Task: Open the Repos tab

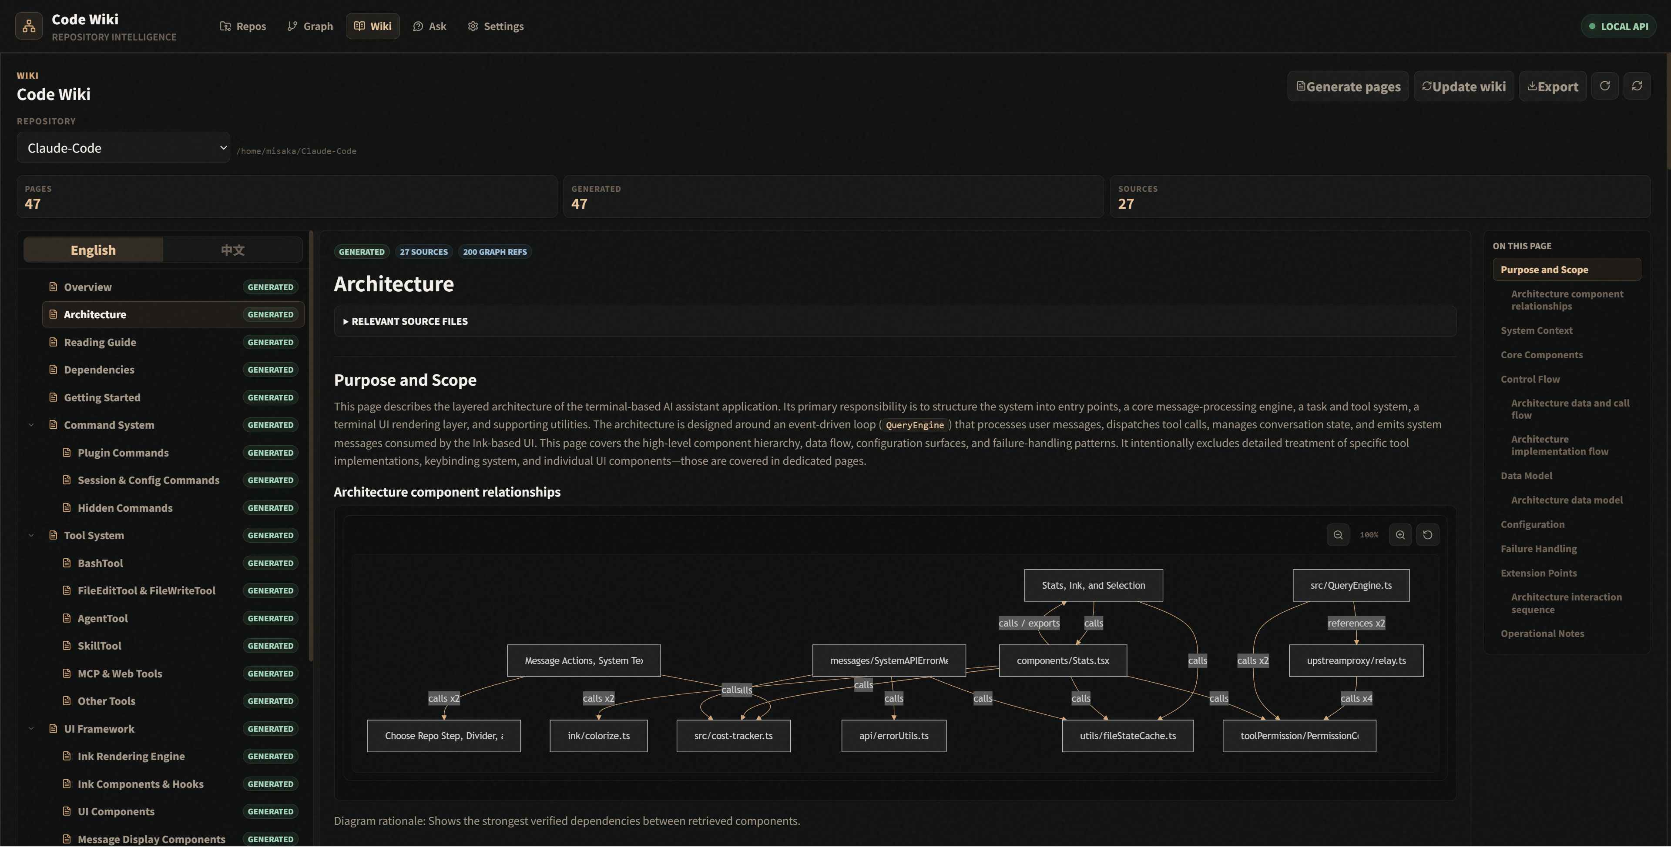Action: 243,27
